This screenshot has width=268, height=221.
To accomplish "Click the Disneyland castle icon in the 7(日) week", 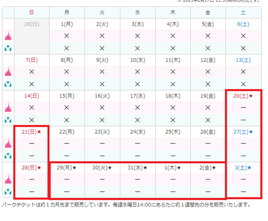I will coord(8,72).
